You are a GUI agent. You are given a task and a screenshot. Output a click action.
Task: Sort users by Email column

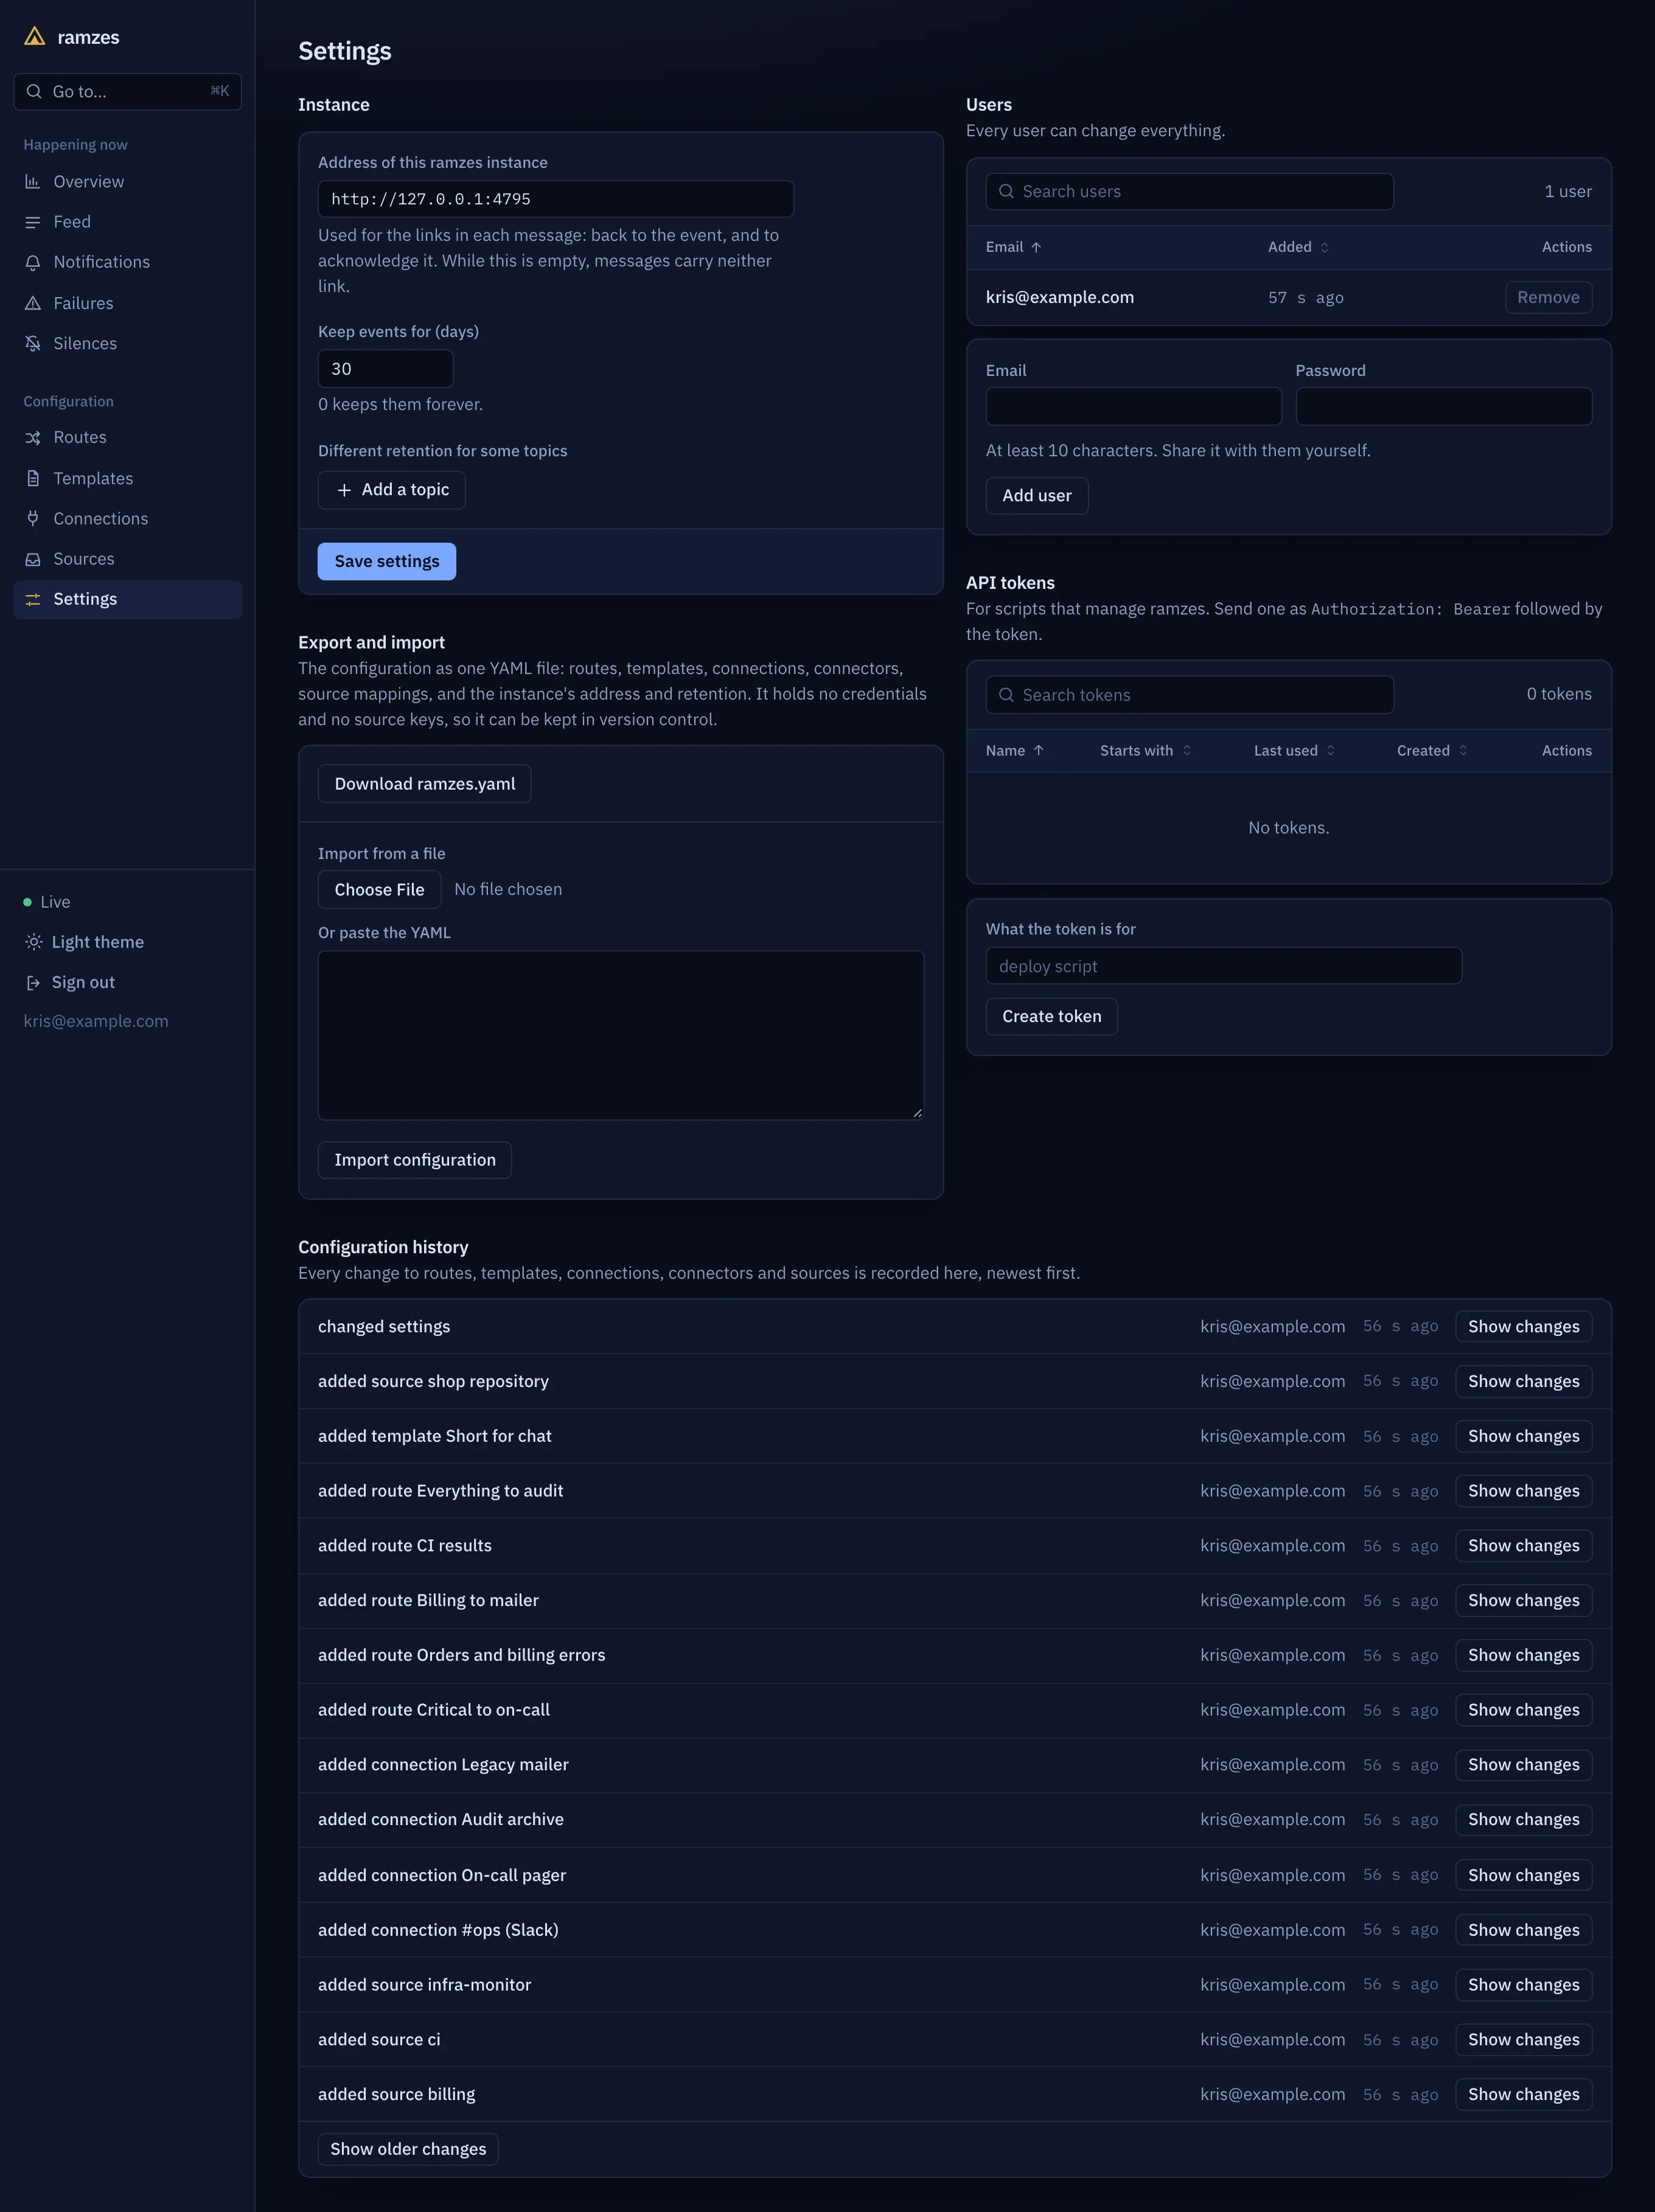[x=1013, y=247]
